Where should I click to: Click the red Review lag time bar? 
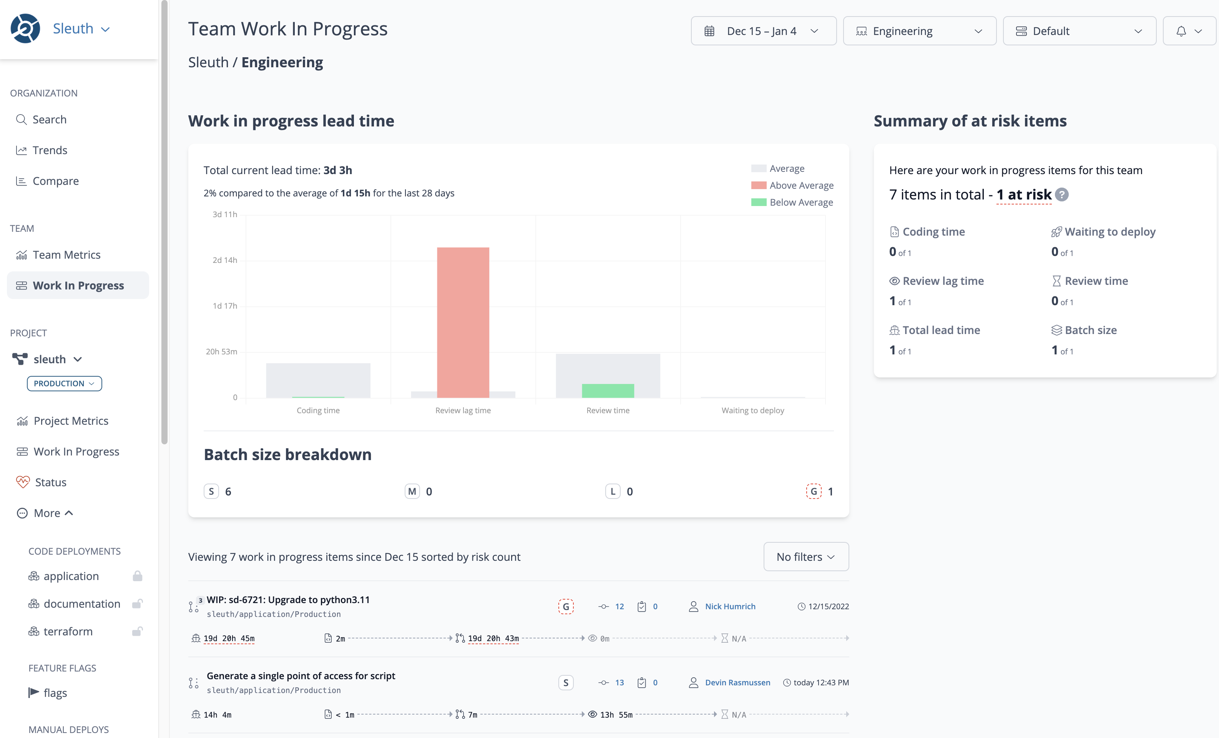click(x=463, y=322)
